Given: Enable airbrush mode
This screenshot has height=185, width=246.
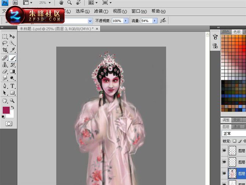Looking at the screenshot, I should pyautogui.click(x=163, y=21).
